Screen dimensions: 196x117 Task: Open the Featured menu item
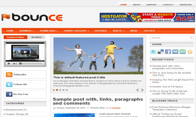point(101,31)
